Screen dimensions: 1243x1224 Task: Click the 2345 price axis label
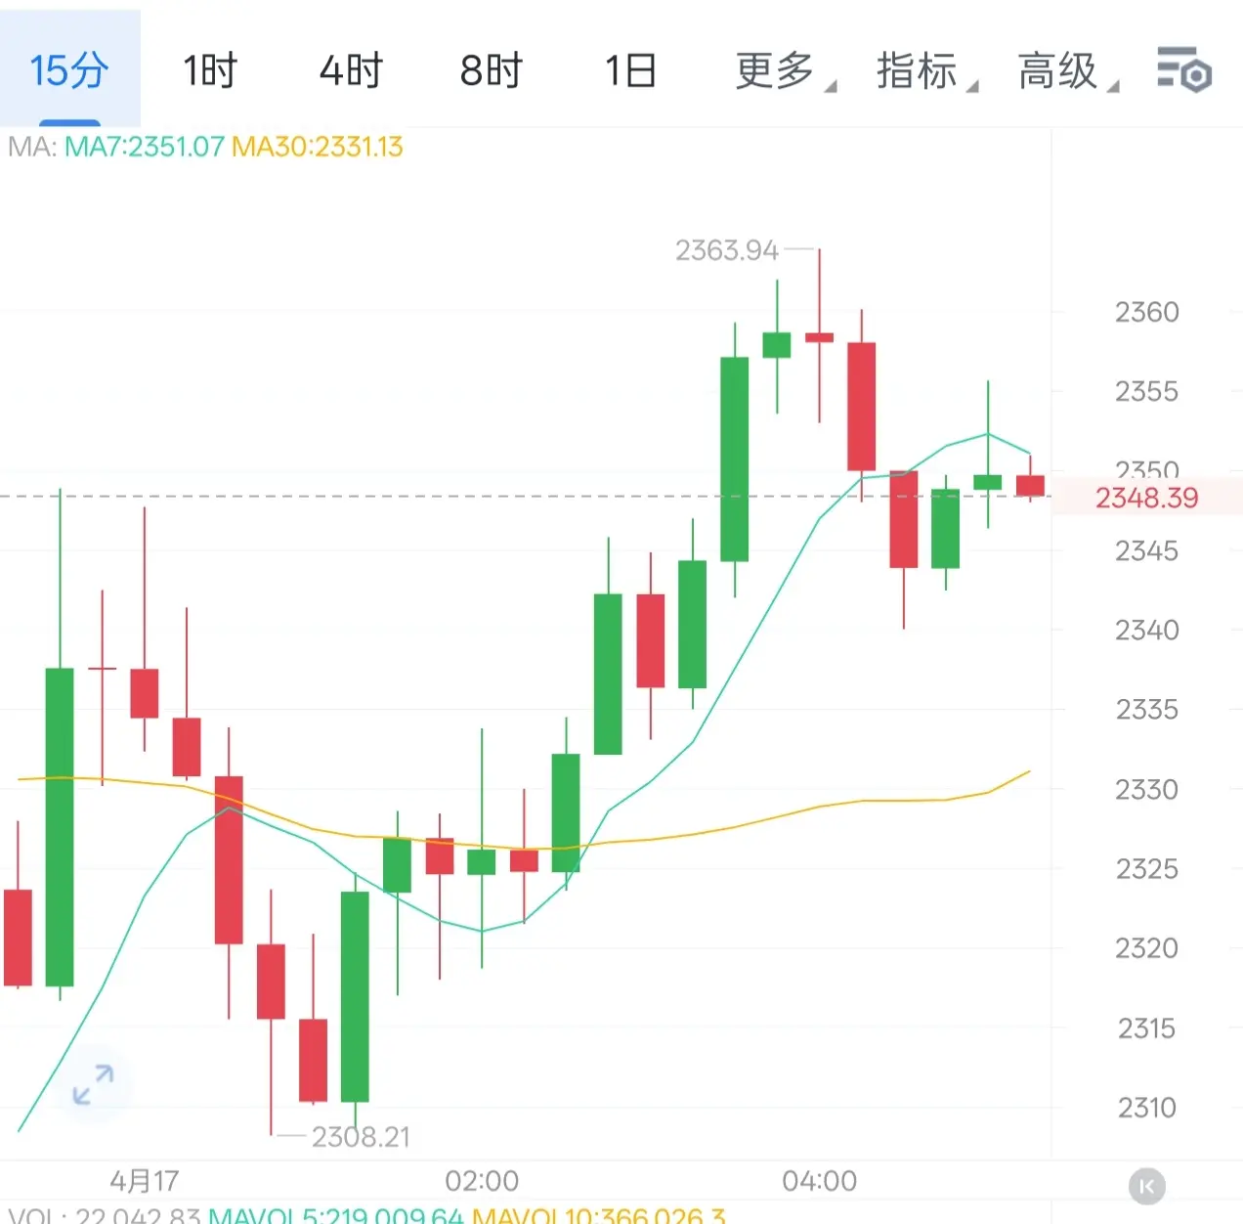pyautogui.click(x=1147, y=550)
